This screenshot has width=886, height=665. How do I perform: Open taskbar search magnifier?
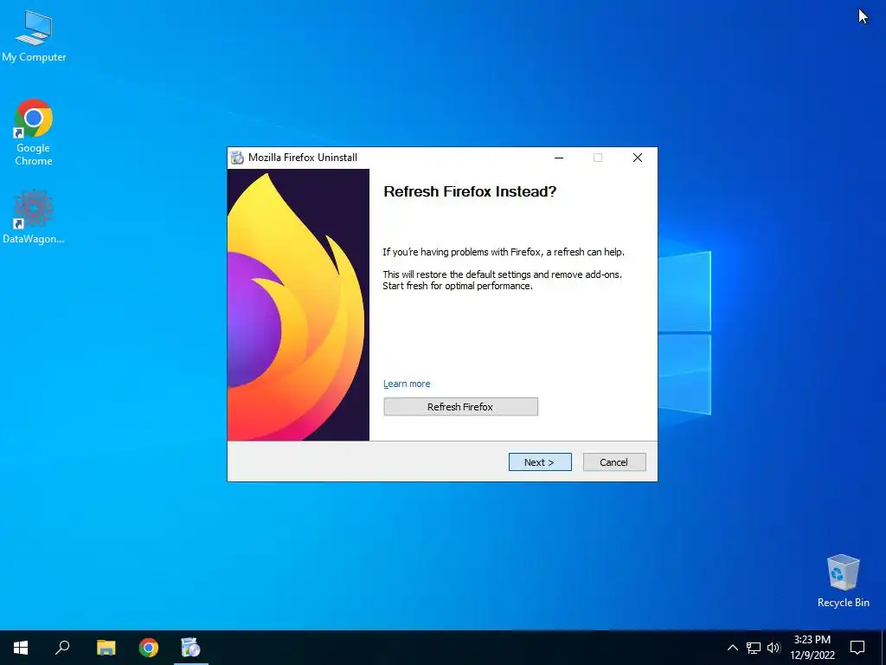click(x=62, y=648)
